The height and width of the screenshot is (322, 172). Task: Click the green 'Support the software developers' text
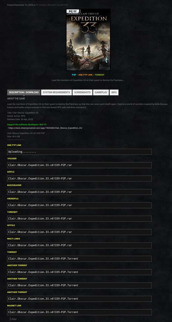(x=27, y=125)
